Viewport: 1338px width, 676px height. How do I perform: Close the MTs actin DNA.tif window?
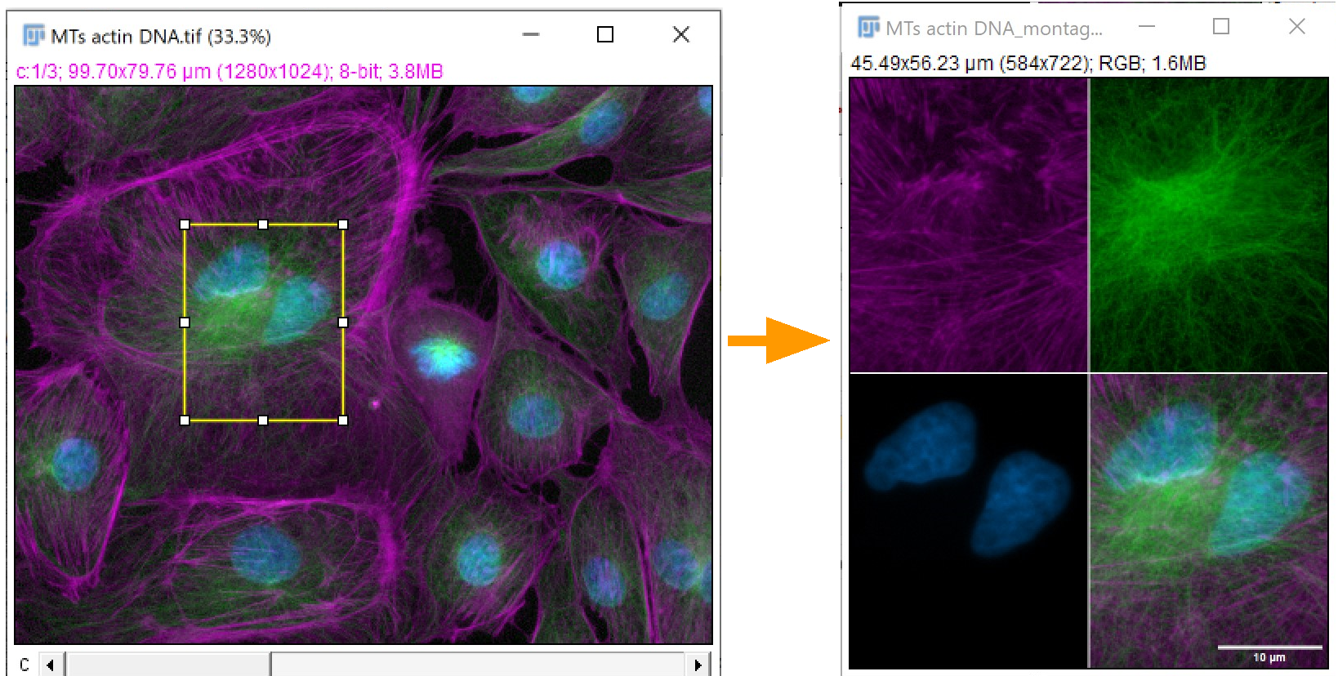point(681,34)
